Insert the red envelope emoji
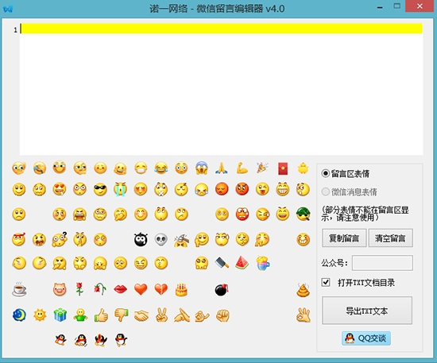 coord(283,169)
